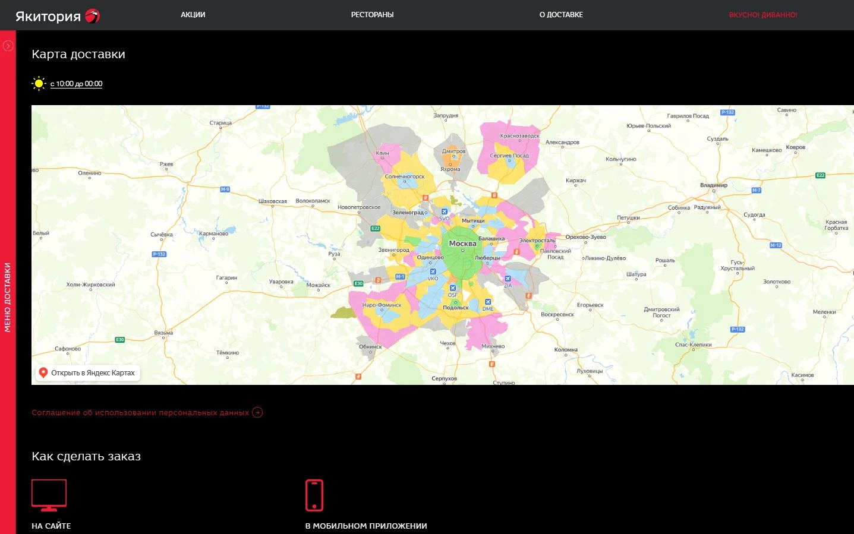Click the Якитория logo

[x=58, y=16]
